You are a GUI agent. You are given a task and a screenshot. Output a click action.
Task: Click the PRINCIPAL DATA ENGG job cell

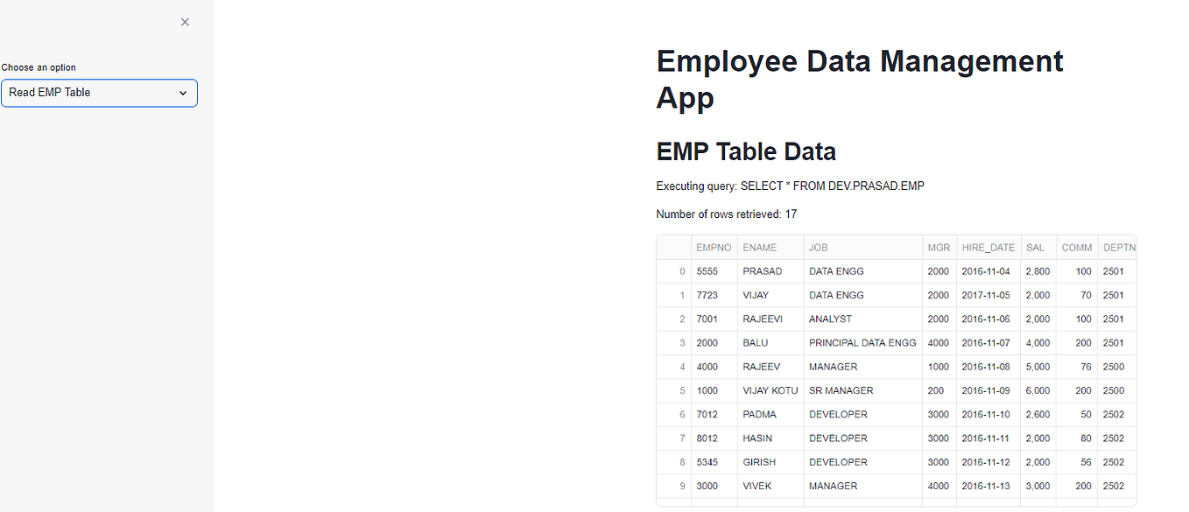tap(862, 342)
